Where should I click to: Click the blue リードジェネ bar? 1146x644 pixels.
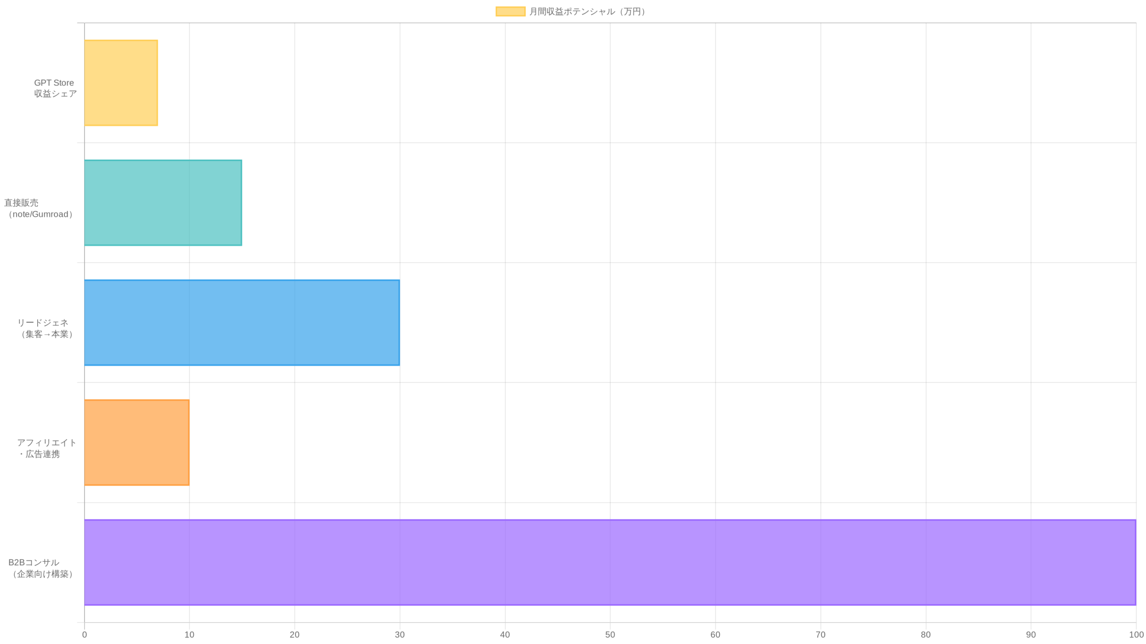tap(242, 322)
